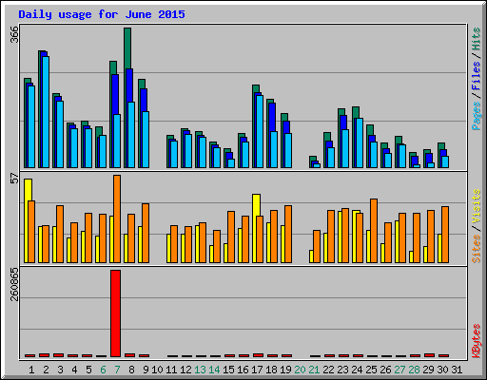Click the green weekend day 14 label
This screenshot has width=487, height=380.
(214, 370)
